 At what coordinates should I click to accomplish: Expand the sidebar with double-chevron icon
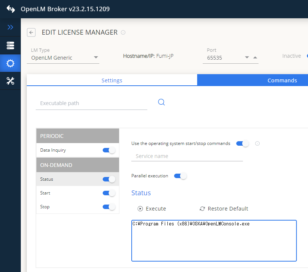pos(10,27)
